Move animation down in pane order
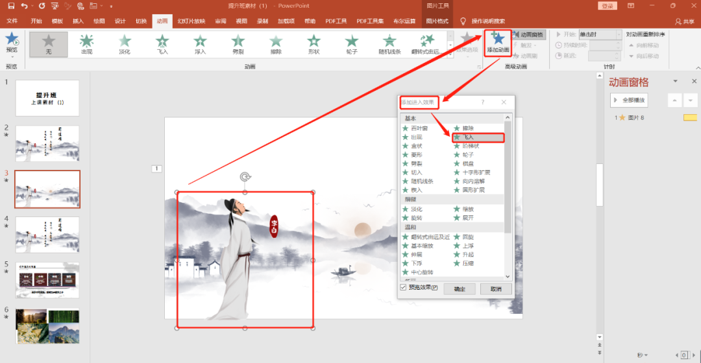This screenshot has height=363, width=701. point(691,100)
